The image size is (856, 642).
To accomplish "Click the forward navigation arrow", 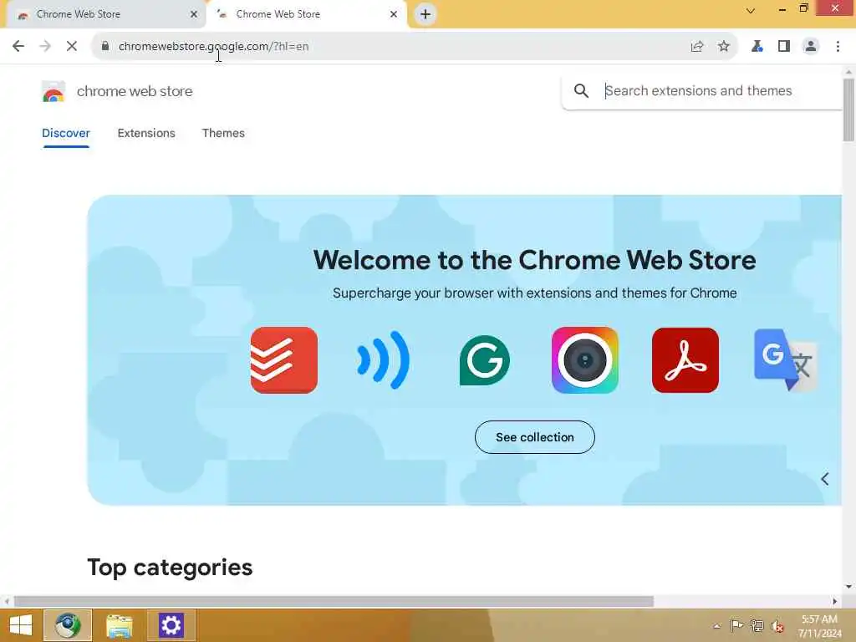I will click(x=45, y=47).
